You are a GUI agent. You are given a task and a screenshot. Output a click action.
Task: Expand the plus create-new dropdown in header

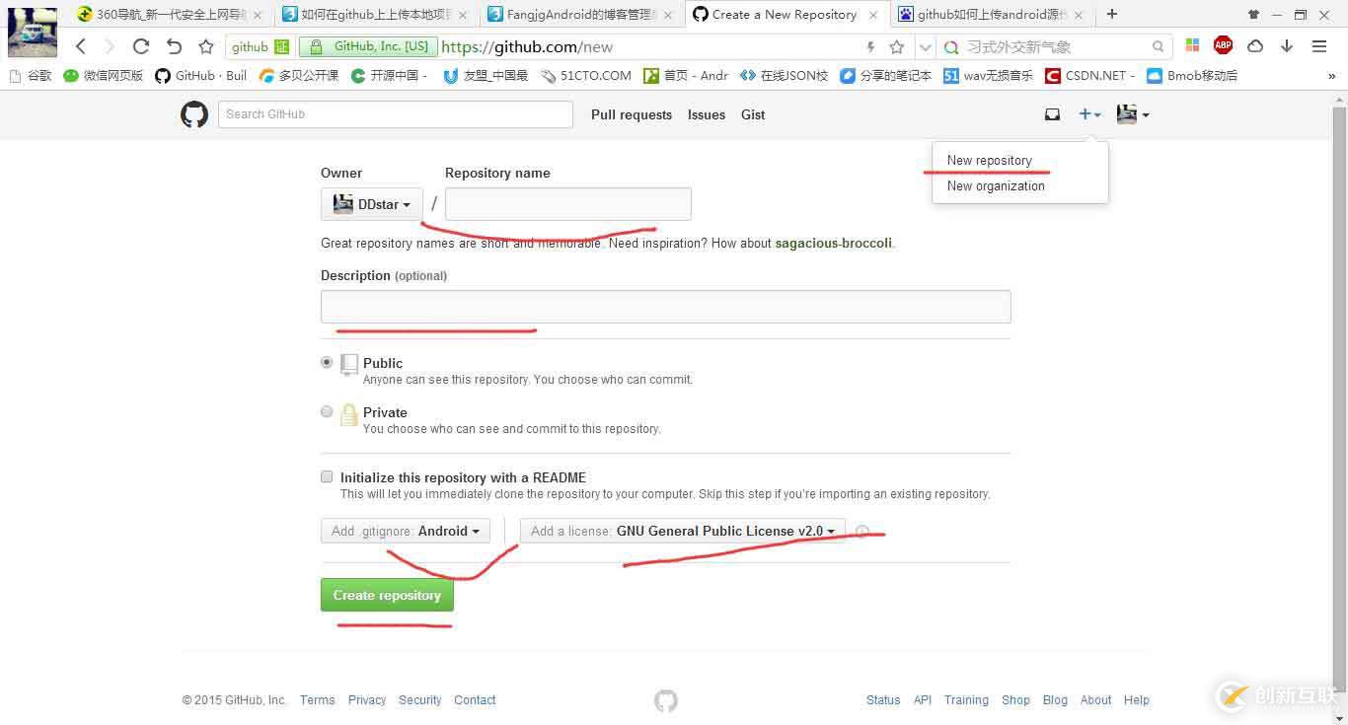click(1089, 114)
